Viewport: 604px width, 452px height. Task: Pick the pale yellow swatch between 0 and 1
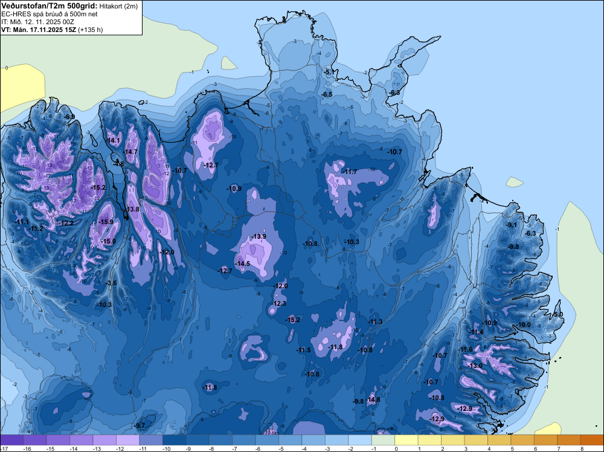[x=406, y=440]
